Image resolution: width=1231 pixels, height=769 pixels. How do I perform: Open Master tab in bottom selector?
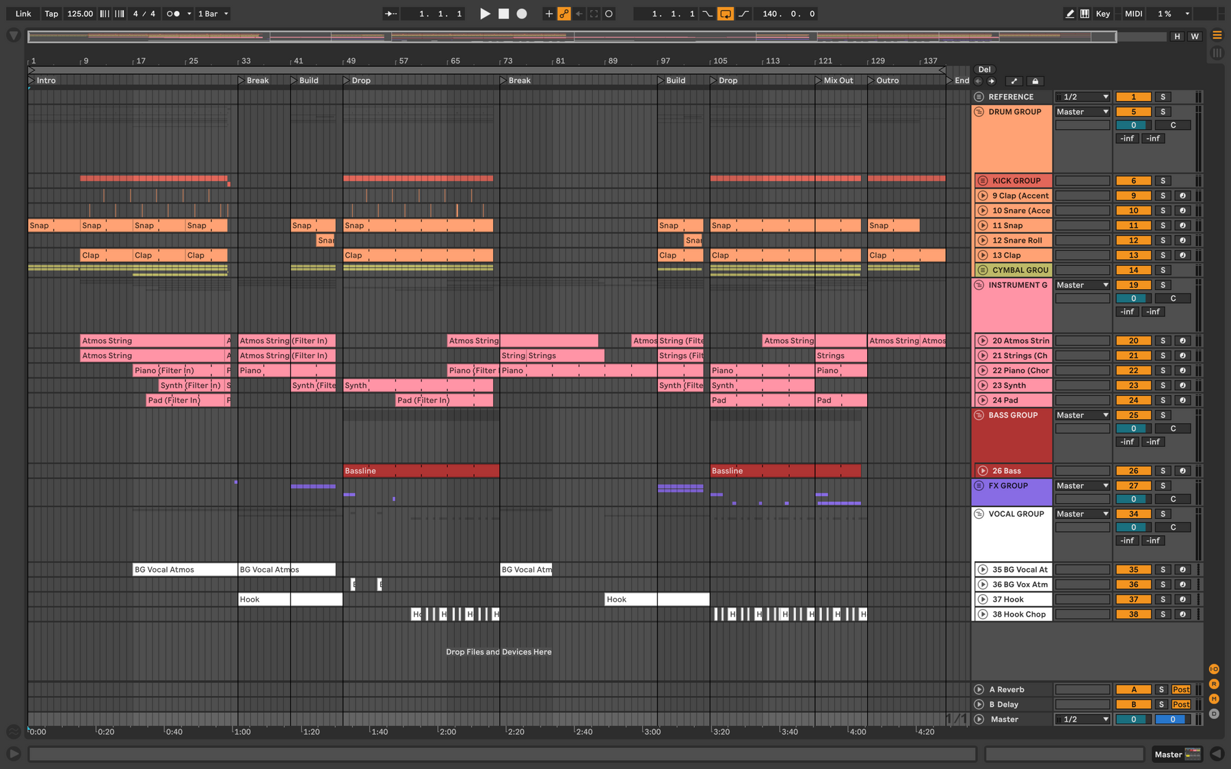click(1177, 755)
